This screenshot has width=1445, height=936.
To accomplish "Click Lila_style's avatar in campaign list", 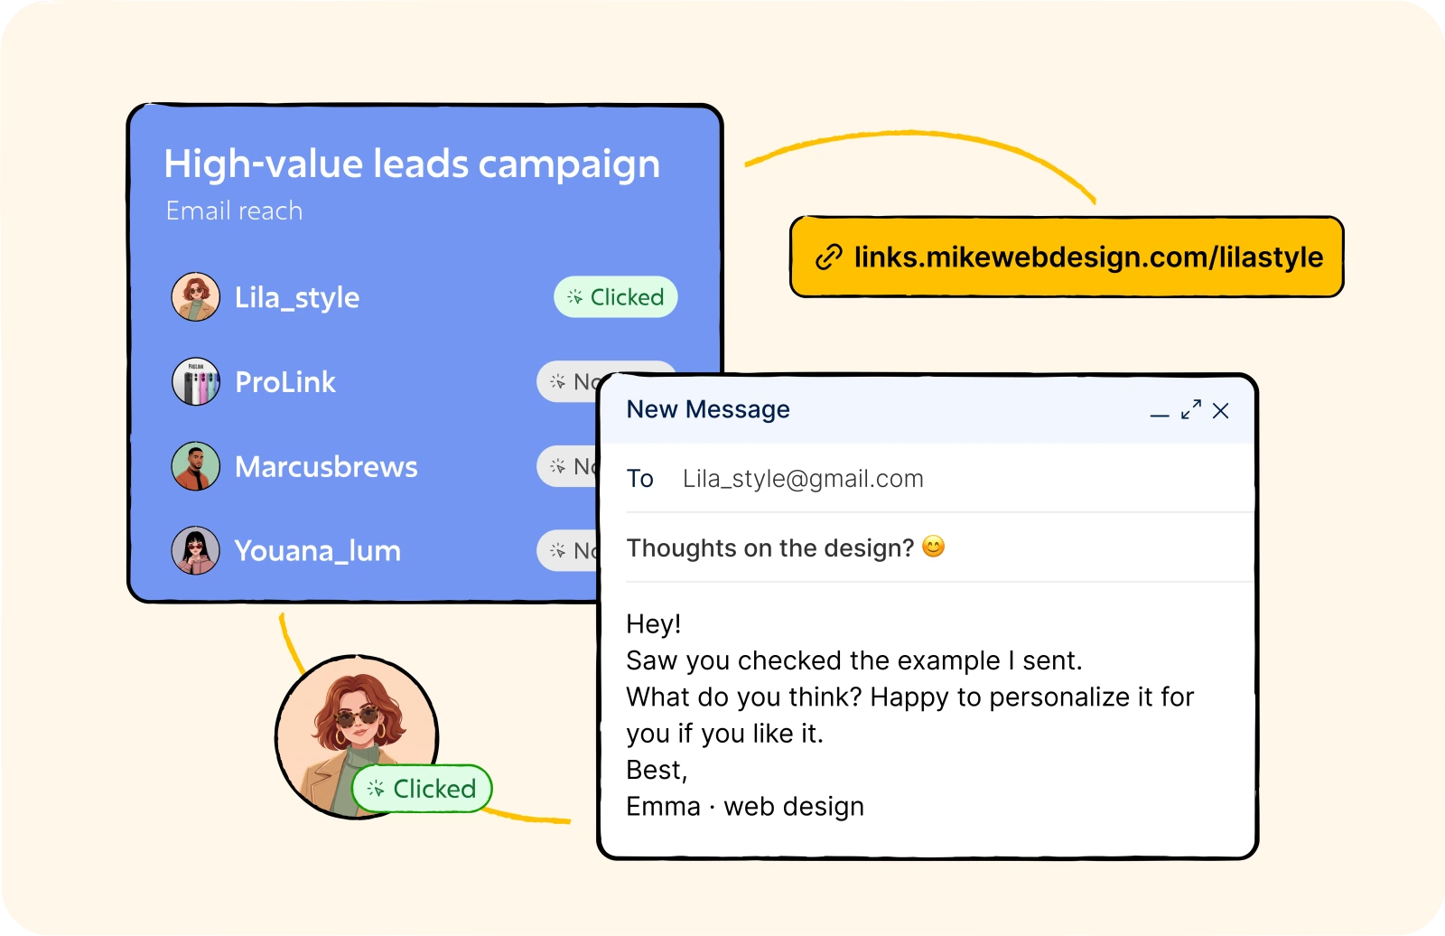I will (x=196, y=297).
